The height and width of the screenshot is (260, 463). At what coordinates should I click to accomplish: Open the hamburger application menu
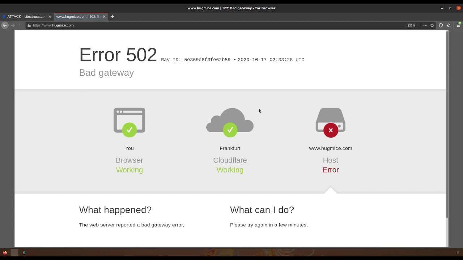pyautogui.click(x=459, y=25)
